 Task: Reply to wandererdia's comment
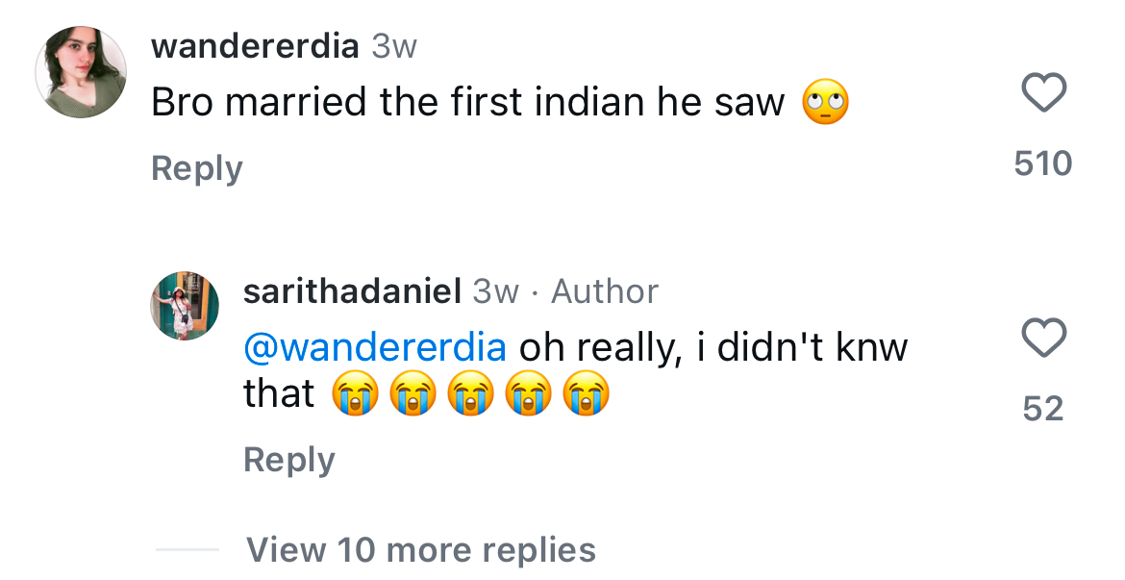tap(197, 168)
